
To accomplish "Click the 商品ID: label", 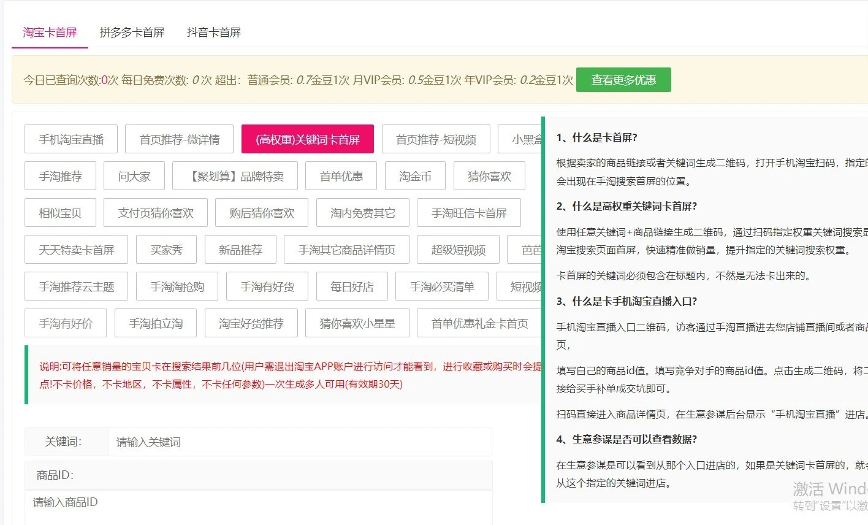I will (55, 475).
